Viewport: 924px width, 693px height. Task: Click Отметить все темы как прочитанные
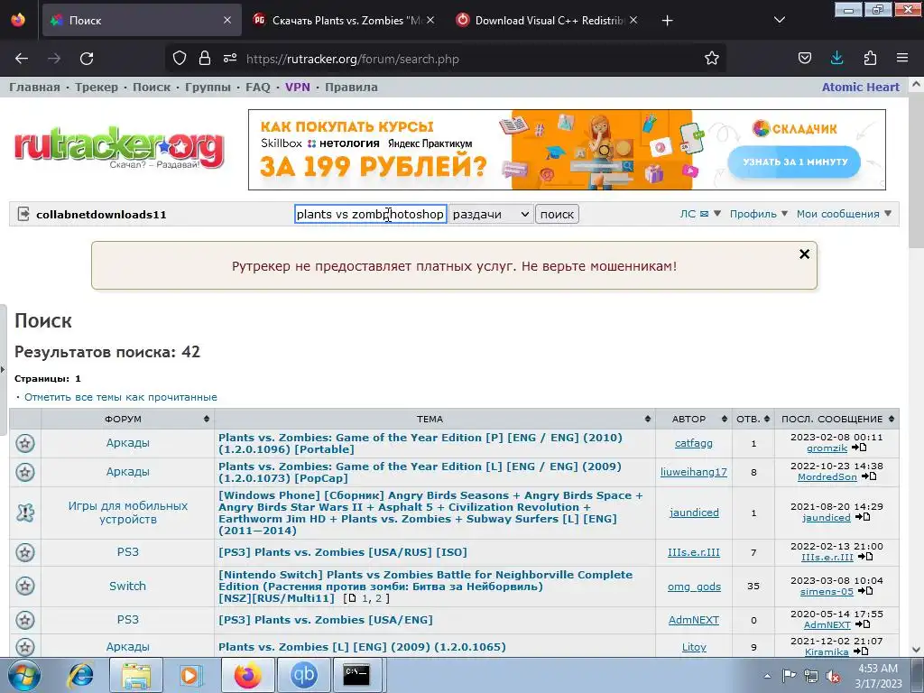(121, 397)
